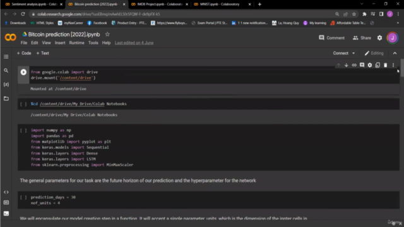The image size is (404, 227).
Task: Toggle run bracket of %cd cell
Action: tap(23, 104)
